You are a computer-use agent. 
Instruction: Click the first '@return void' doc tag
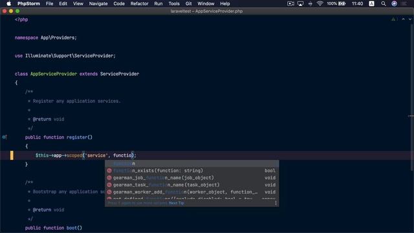coord(49,119)
